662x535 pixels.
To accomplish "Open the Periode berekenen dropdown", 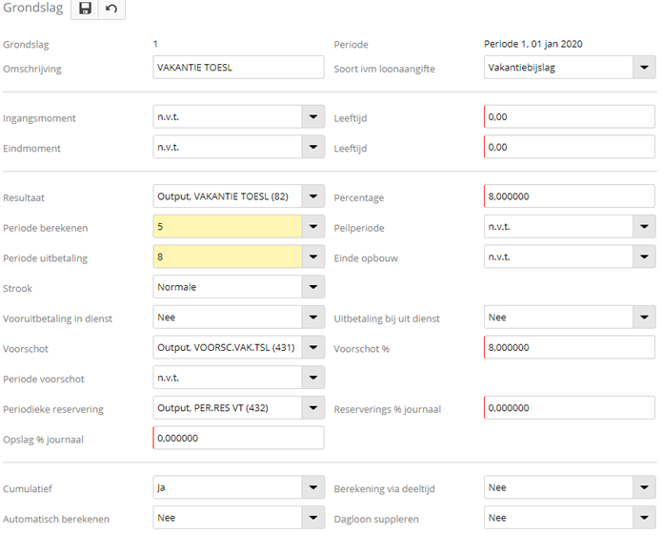I will [313, 226].
